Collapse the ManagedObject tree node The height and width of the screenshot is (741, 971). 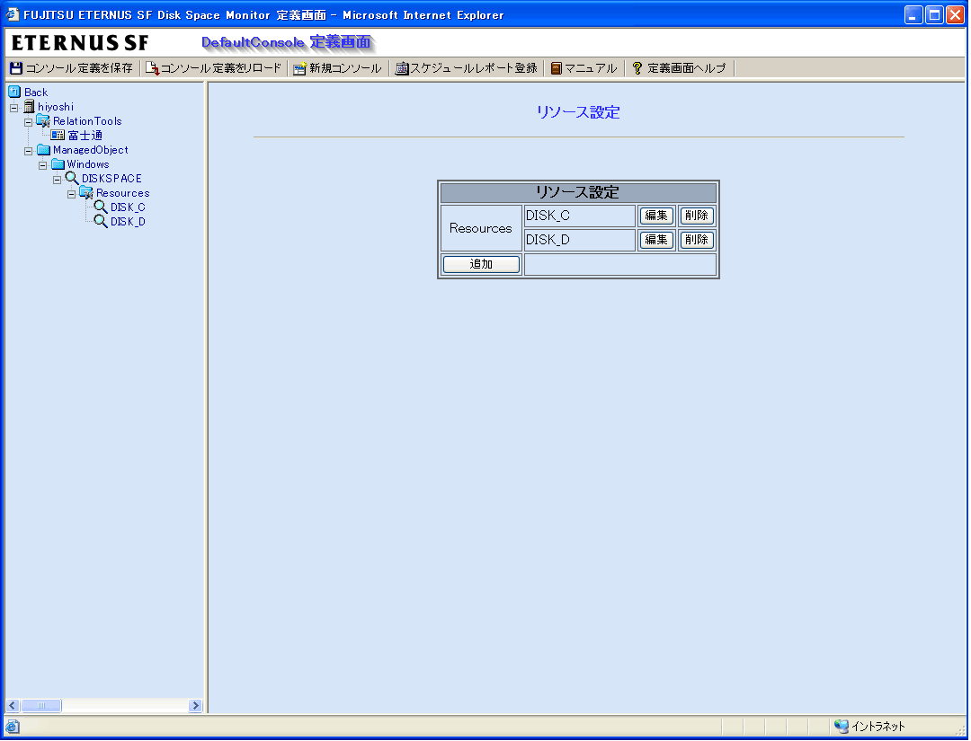[28, 151]
